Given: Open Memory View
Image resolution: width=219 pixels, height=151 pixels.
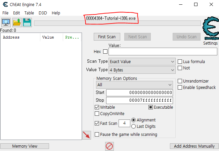Looking at the screenshot, I should pos(25,146).
